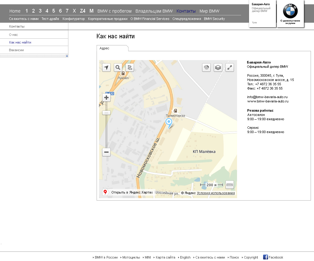Open BMW в России footer link

106,257
